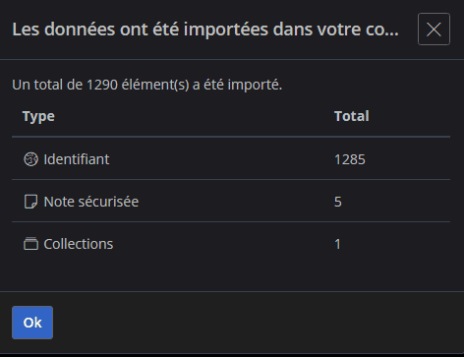Click the Collections box icon

click(x=30, y=244)
